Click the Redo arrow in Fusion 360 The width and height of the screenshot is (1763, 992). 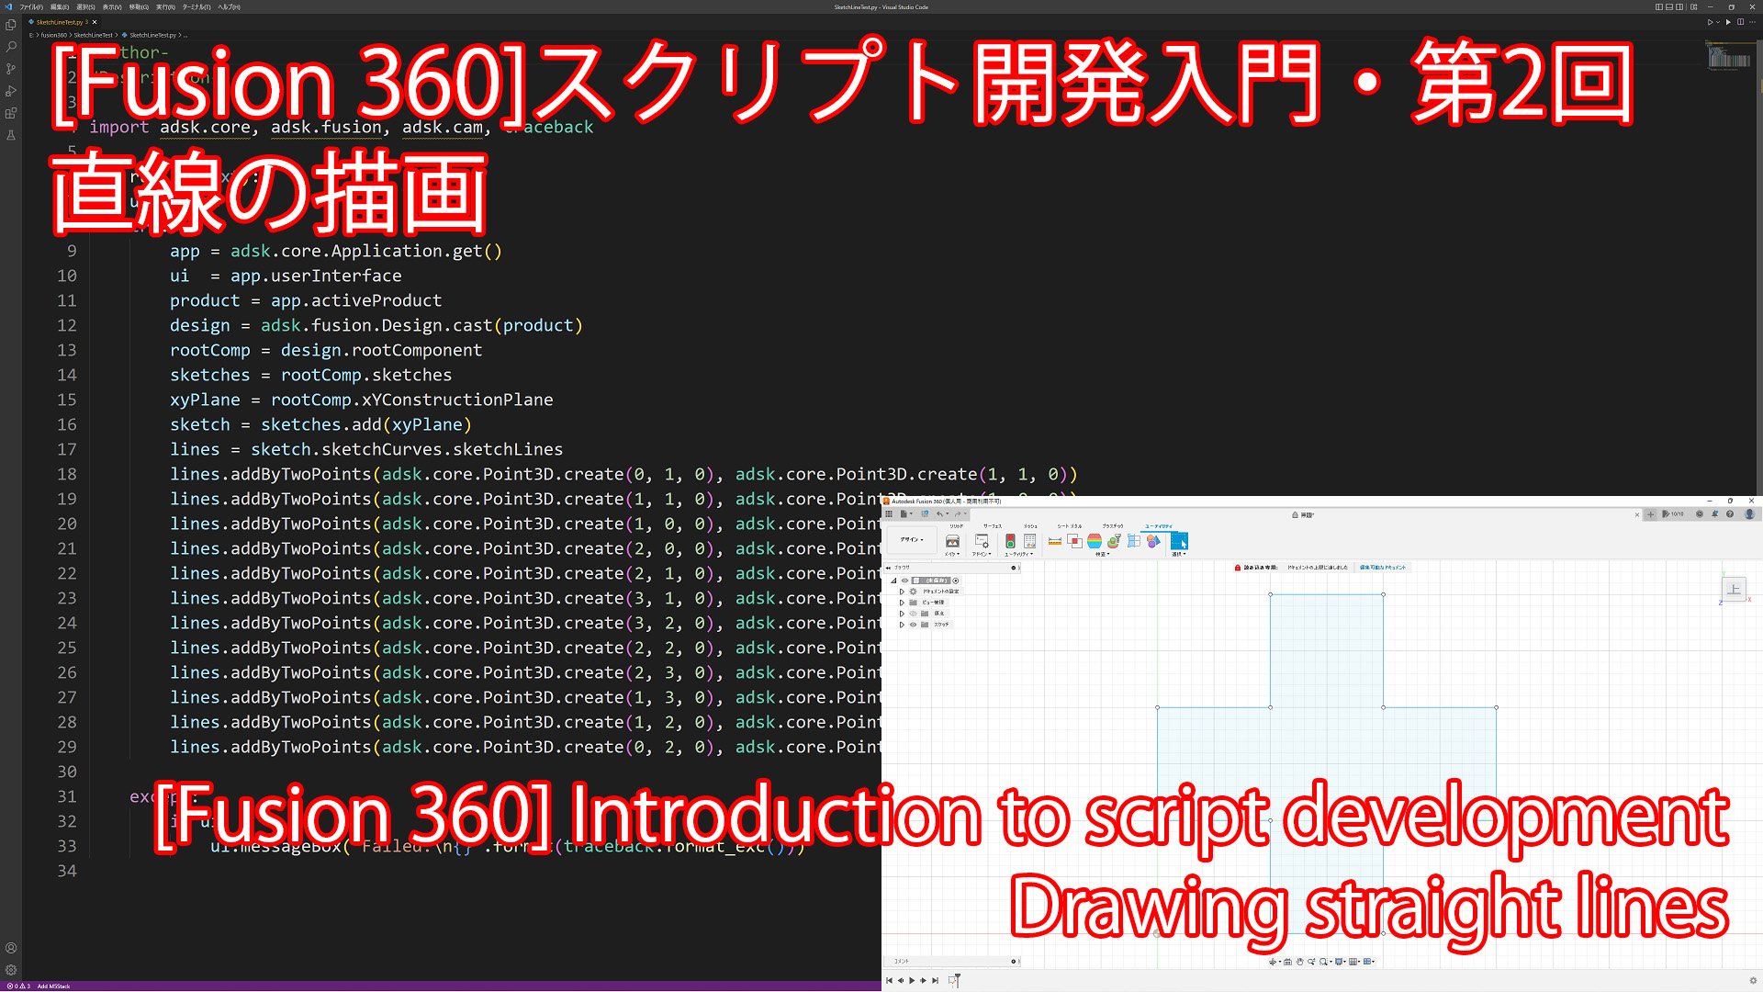click(958, 513)
